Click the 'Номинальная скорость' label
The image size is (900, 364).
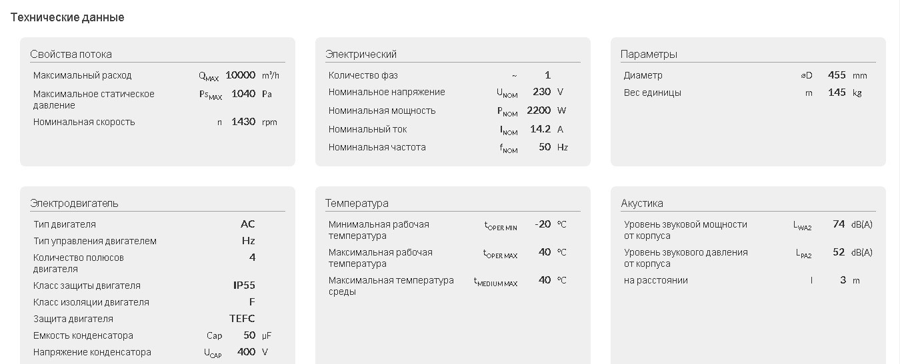(x=84, y=122)
